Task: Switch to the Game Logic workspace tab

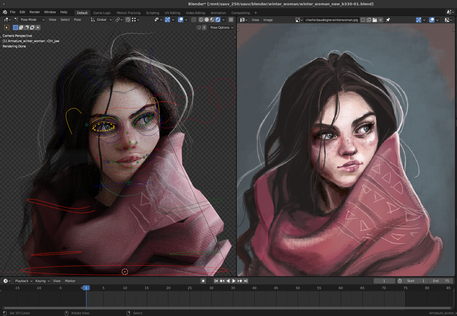Action: (102, 13)
